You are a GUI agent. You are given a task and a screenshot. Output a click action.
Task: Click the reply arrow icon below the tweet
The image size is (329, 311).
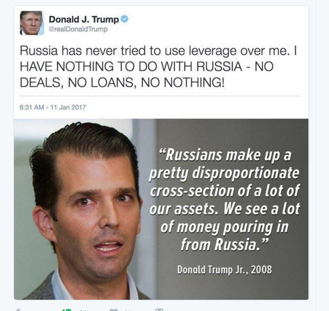point(18,310)
